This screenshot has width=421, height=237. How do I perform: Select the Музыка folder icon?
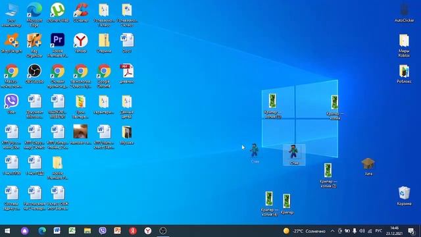click(127, 135)
